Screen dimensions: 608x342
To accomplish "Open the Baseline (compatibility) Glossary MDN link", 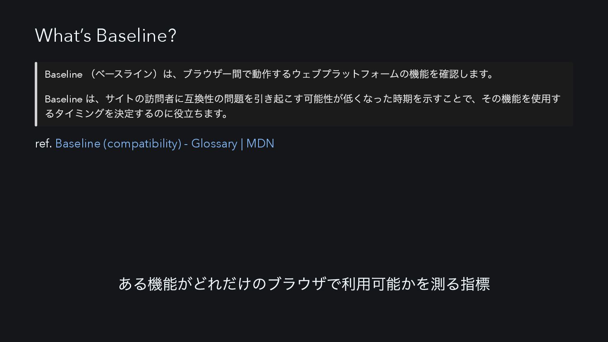I will [165, 143].
